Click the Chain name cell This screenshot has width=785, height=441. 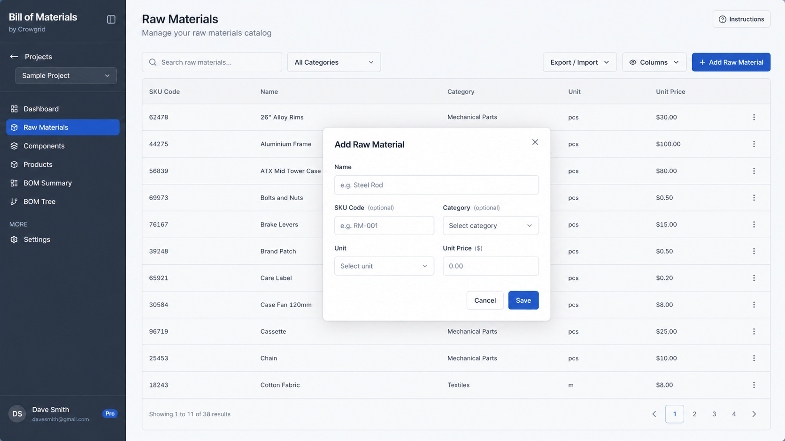(x=269, y=358)
